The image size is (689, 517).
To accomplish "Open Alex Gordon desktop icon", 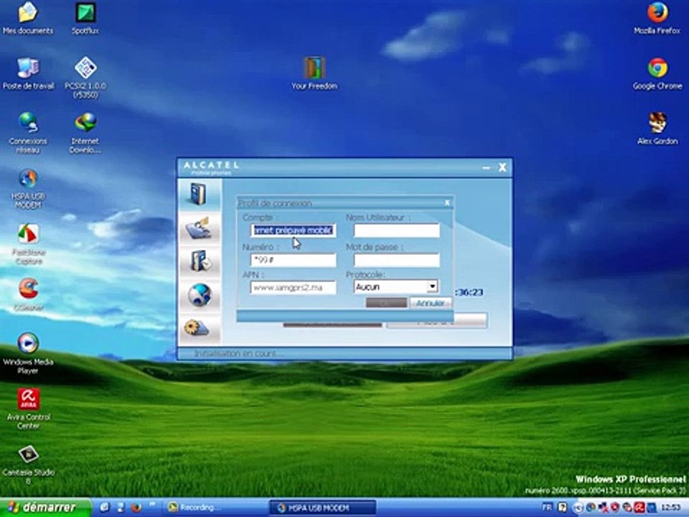I will tap(657, 129).
